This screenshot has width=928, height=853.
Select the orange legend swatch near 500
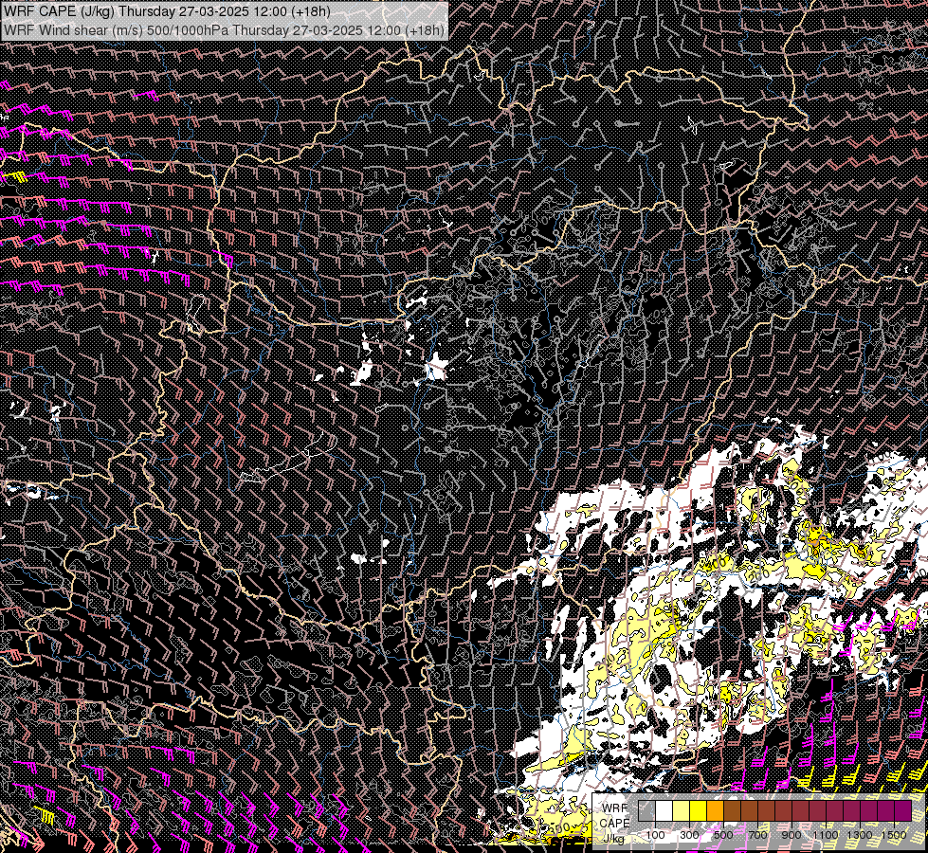pyautogui.click(x=716, y=810)
